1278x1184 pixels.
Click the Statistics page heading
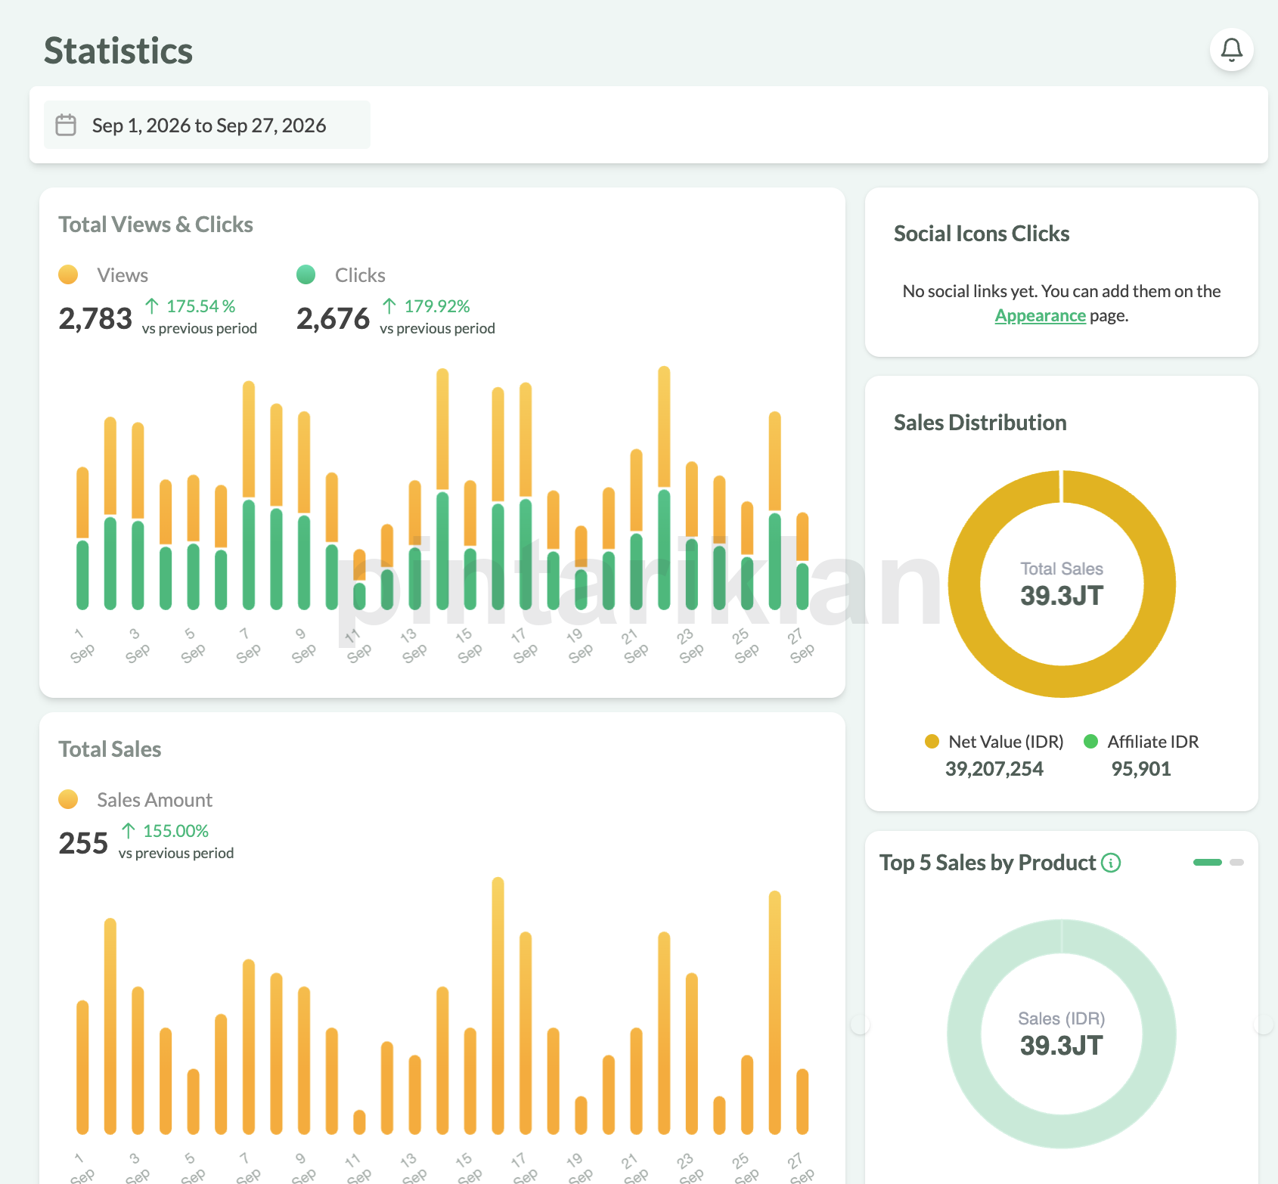click(x=119, y=51)
